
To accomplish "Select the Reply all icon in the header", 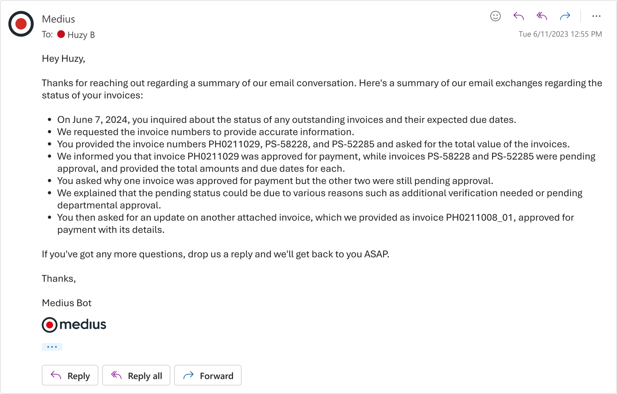I will 542,16.
